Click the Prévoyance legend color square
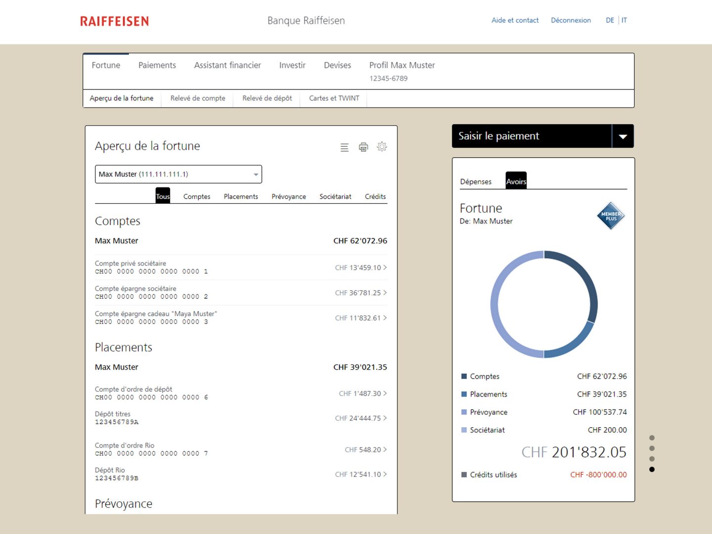The image size is (712, 534). (x=464, y=412)
